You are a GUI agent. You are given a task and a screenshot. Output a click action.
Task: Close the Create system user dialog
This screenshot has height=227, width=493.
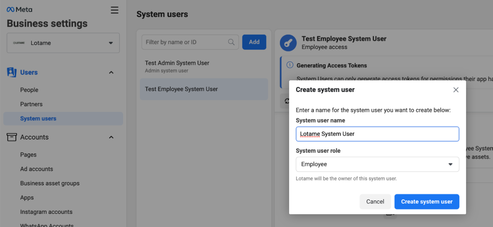[x=456, y=90]
